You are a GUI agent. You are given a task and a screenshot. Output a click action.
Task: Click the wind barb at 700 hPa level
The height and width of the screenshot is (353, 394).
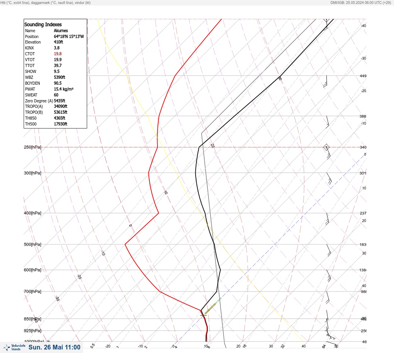click(327, 297)
